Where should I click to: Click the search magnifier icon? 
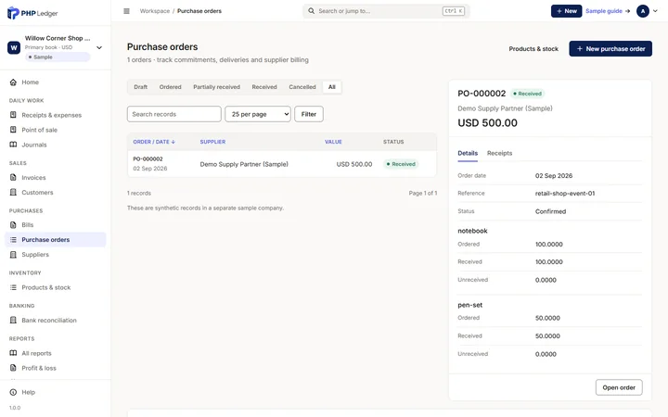tap(312, 11)
